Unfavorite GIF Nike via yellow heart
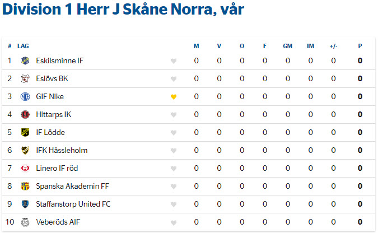The height and width of the screenshot is (233, 378). [174, 97]
